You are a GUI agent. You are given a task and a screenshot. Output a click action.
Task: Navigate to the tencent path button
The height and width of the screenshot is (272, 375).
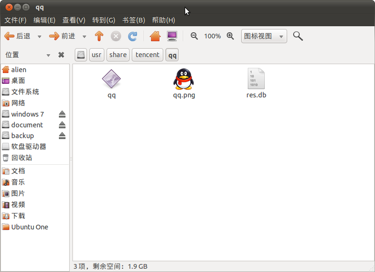click(x=147, y=55)
